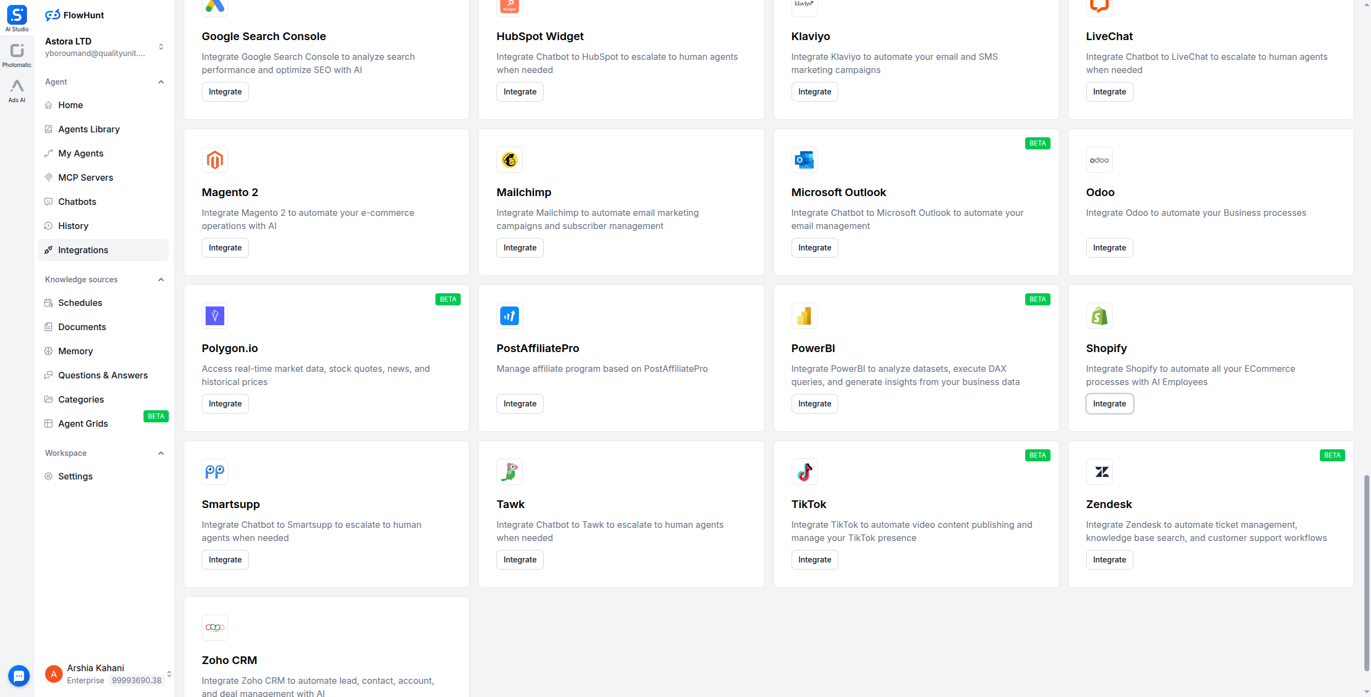Open the chat support bubble
Image resolution: width=1371 pixels, height=697 pixels.
point(19,676)
